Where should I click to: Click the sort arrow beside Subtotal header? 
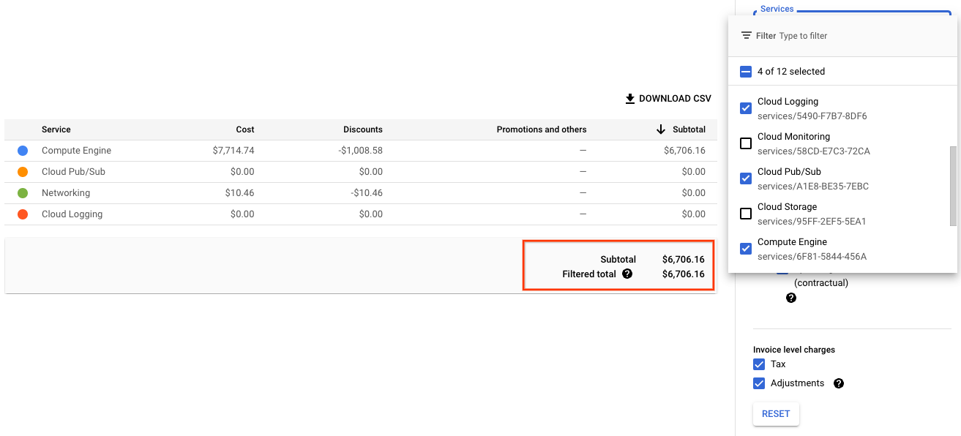661,129
